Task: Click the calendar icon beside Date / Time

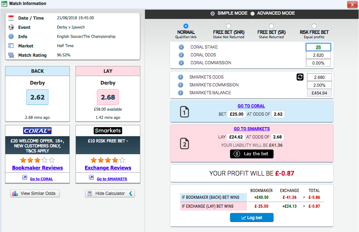Action: (11, 18)
